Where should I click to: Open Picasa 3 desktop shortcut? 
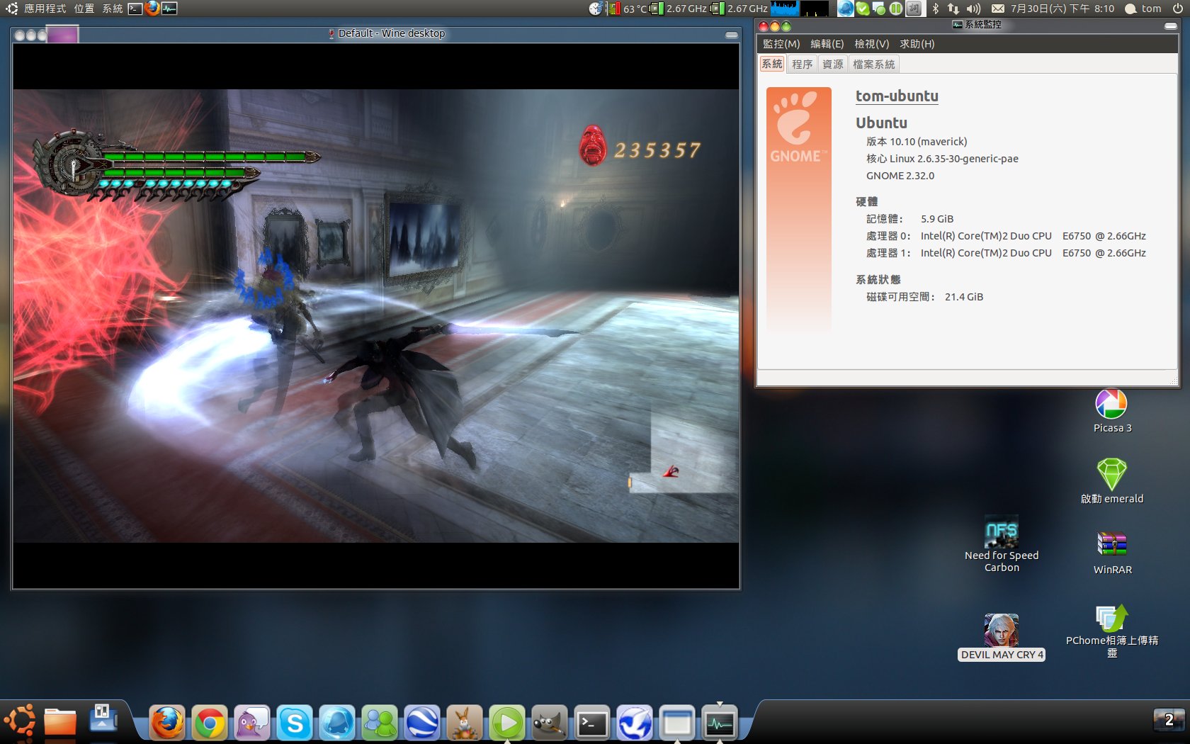click(1112, 412)
